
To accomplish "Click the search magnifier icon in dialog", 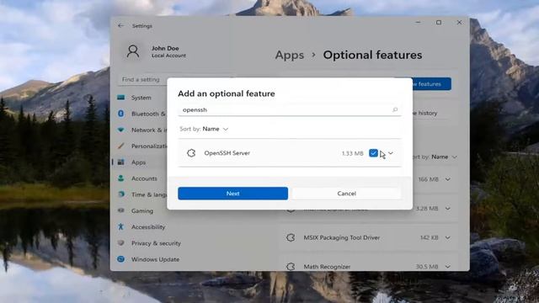I will click(395, 110).
